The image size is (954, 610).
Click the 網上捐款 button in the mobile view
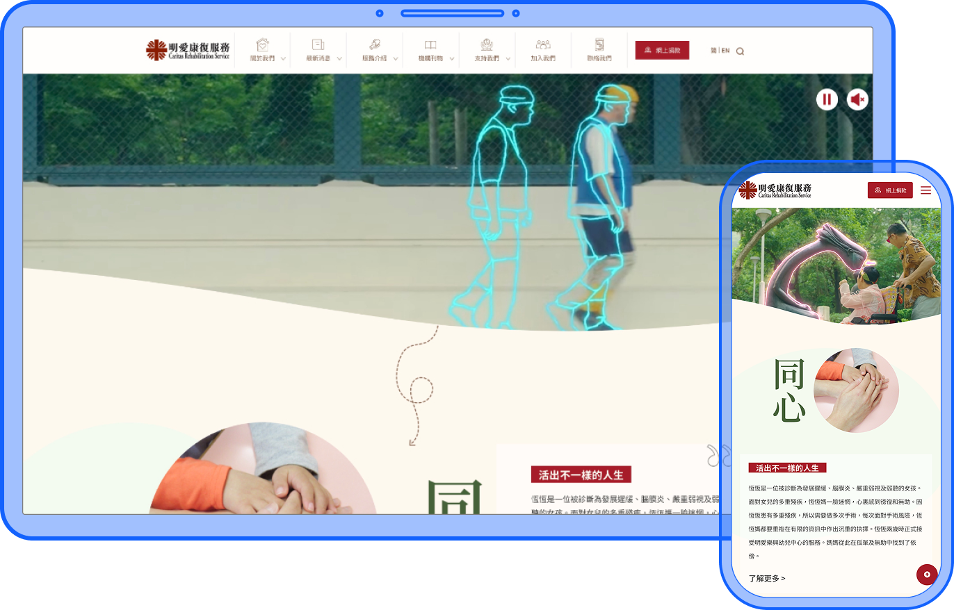tap(890, 190)
